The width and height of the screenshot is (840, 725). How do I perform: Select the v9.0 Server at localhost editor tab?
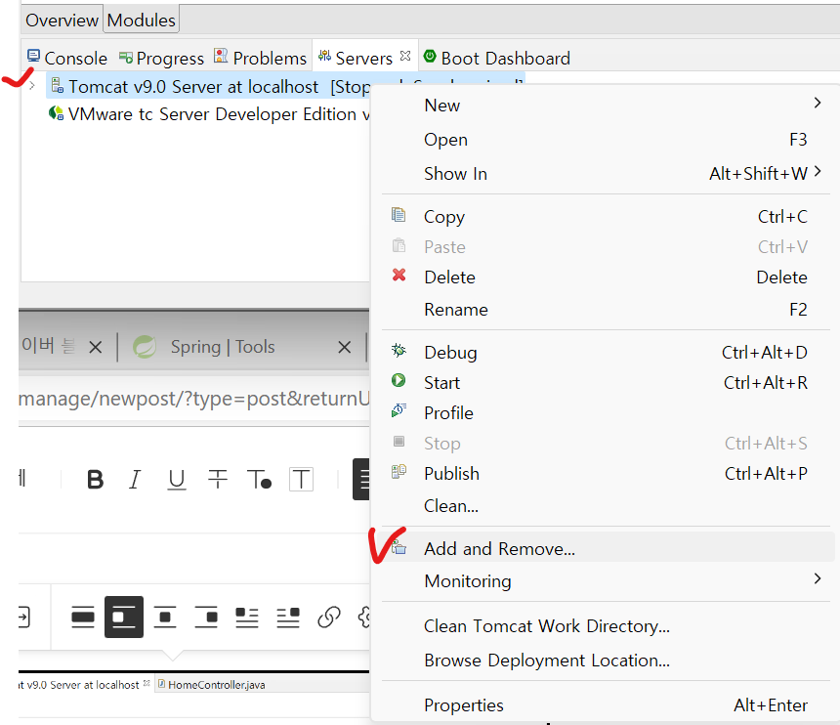pyautogui.click(x=78, y=684)
